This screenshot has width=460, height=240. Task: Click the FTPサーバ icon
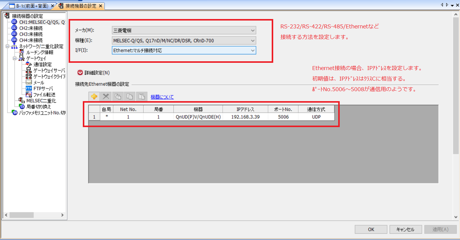29,88
